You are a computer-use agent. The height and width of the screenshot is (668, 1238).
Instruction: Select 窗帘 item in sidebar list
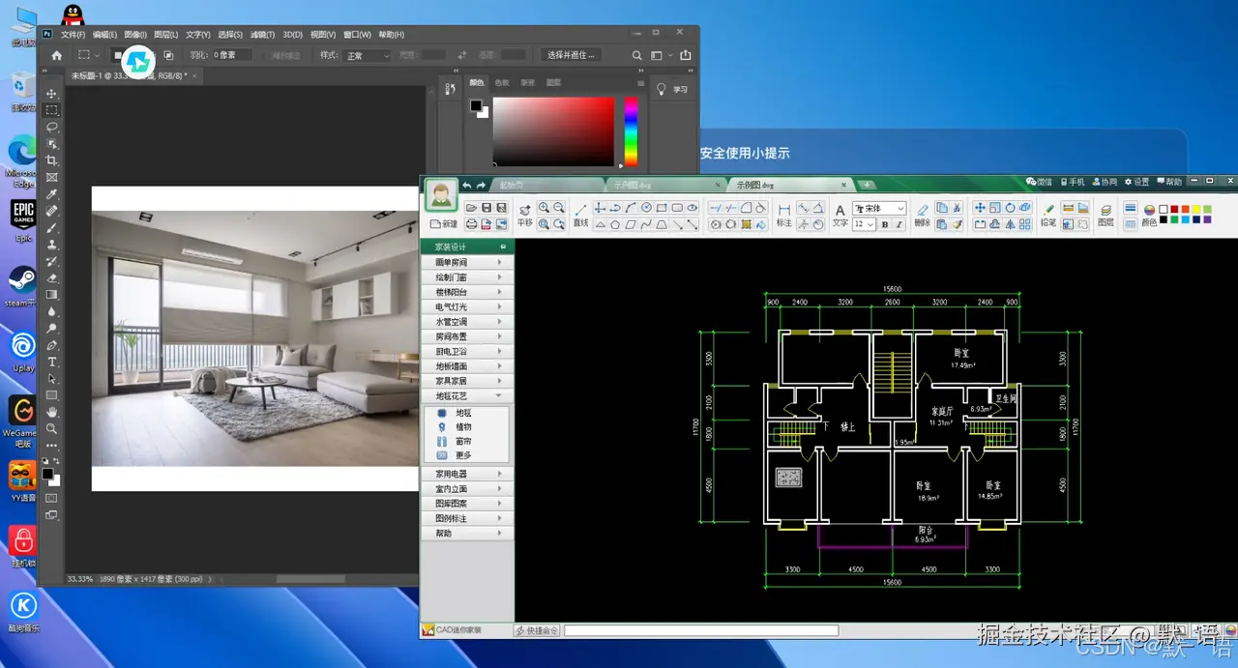463,441
